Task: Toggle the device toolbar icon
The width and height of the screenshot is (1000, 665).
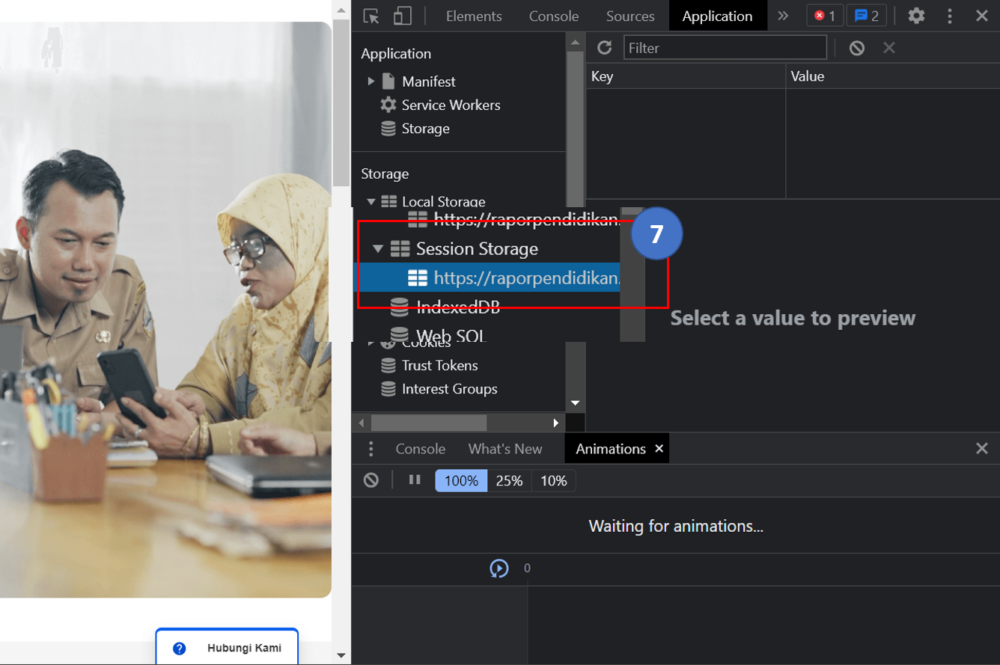Action: [403, 16]
